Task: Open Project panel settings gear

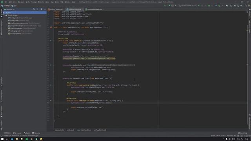Action: pyautogui.click(x=41, y=9)
